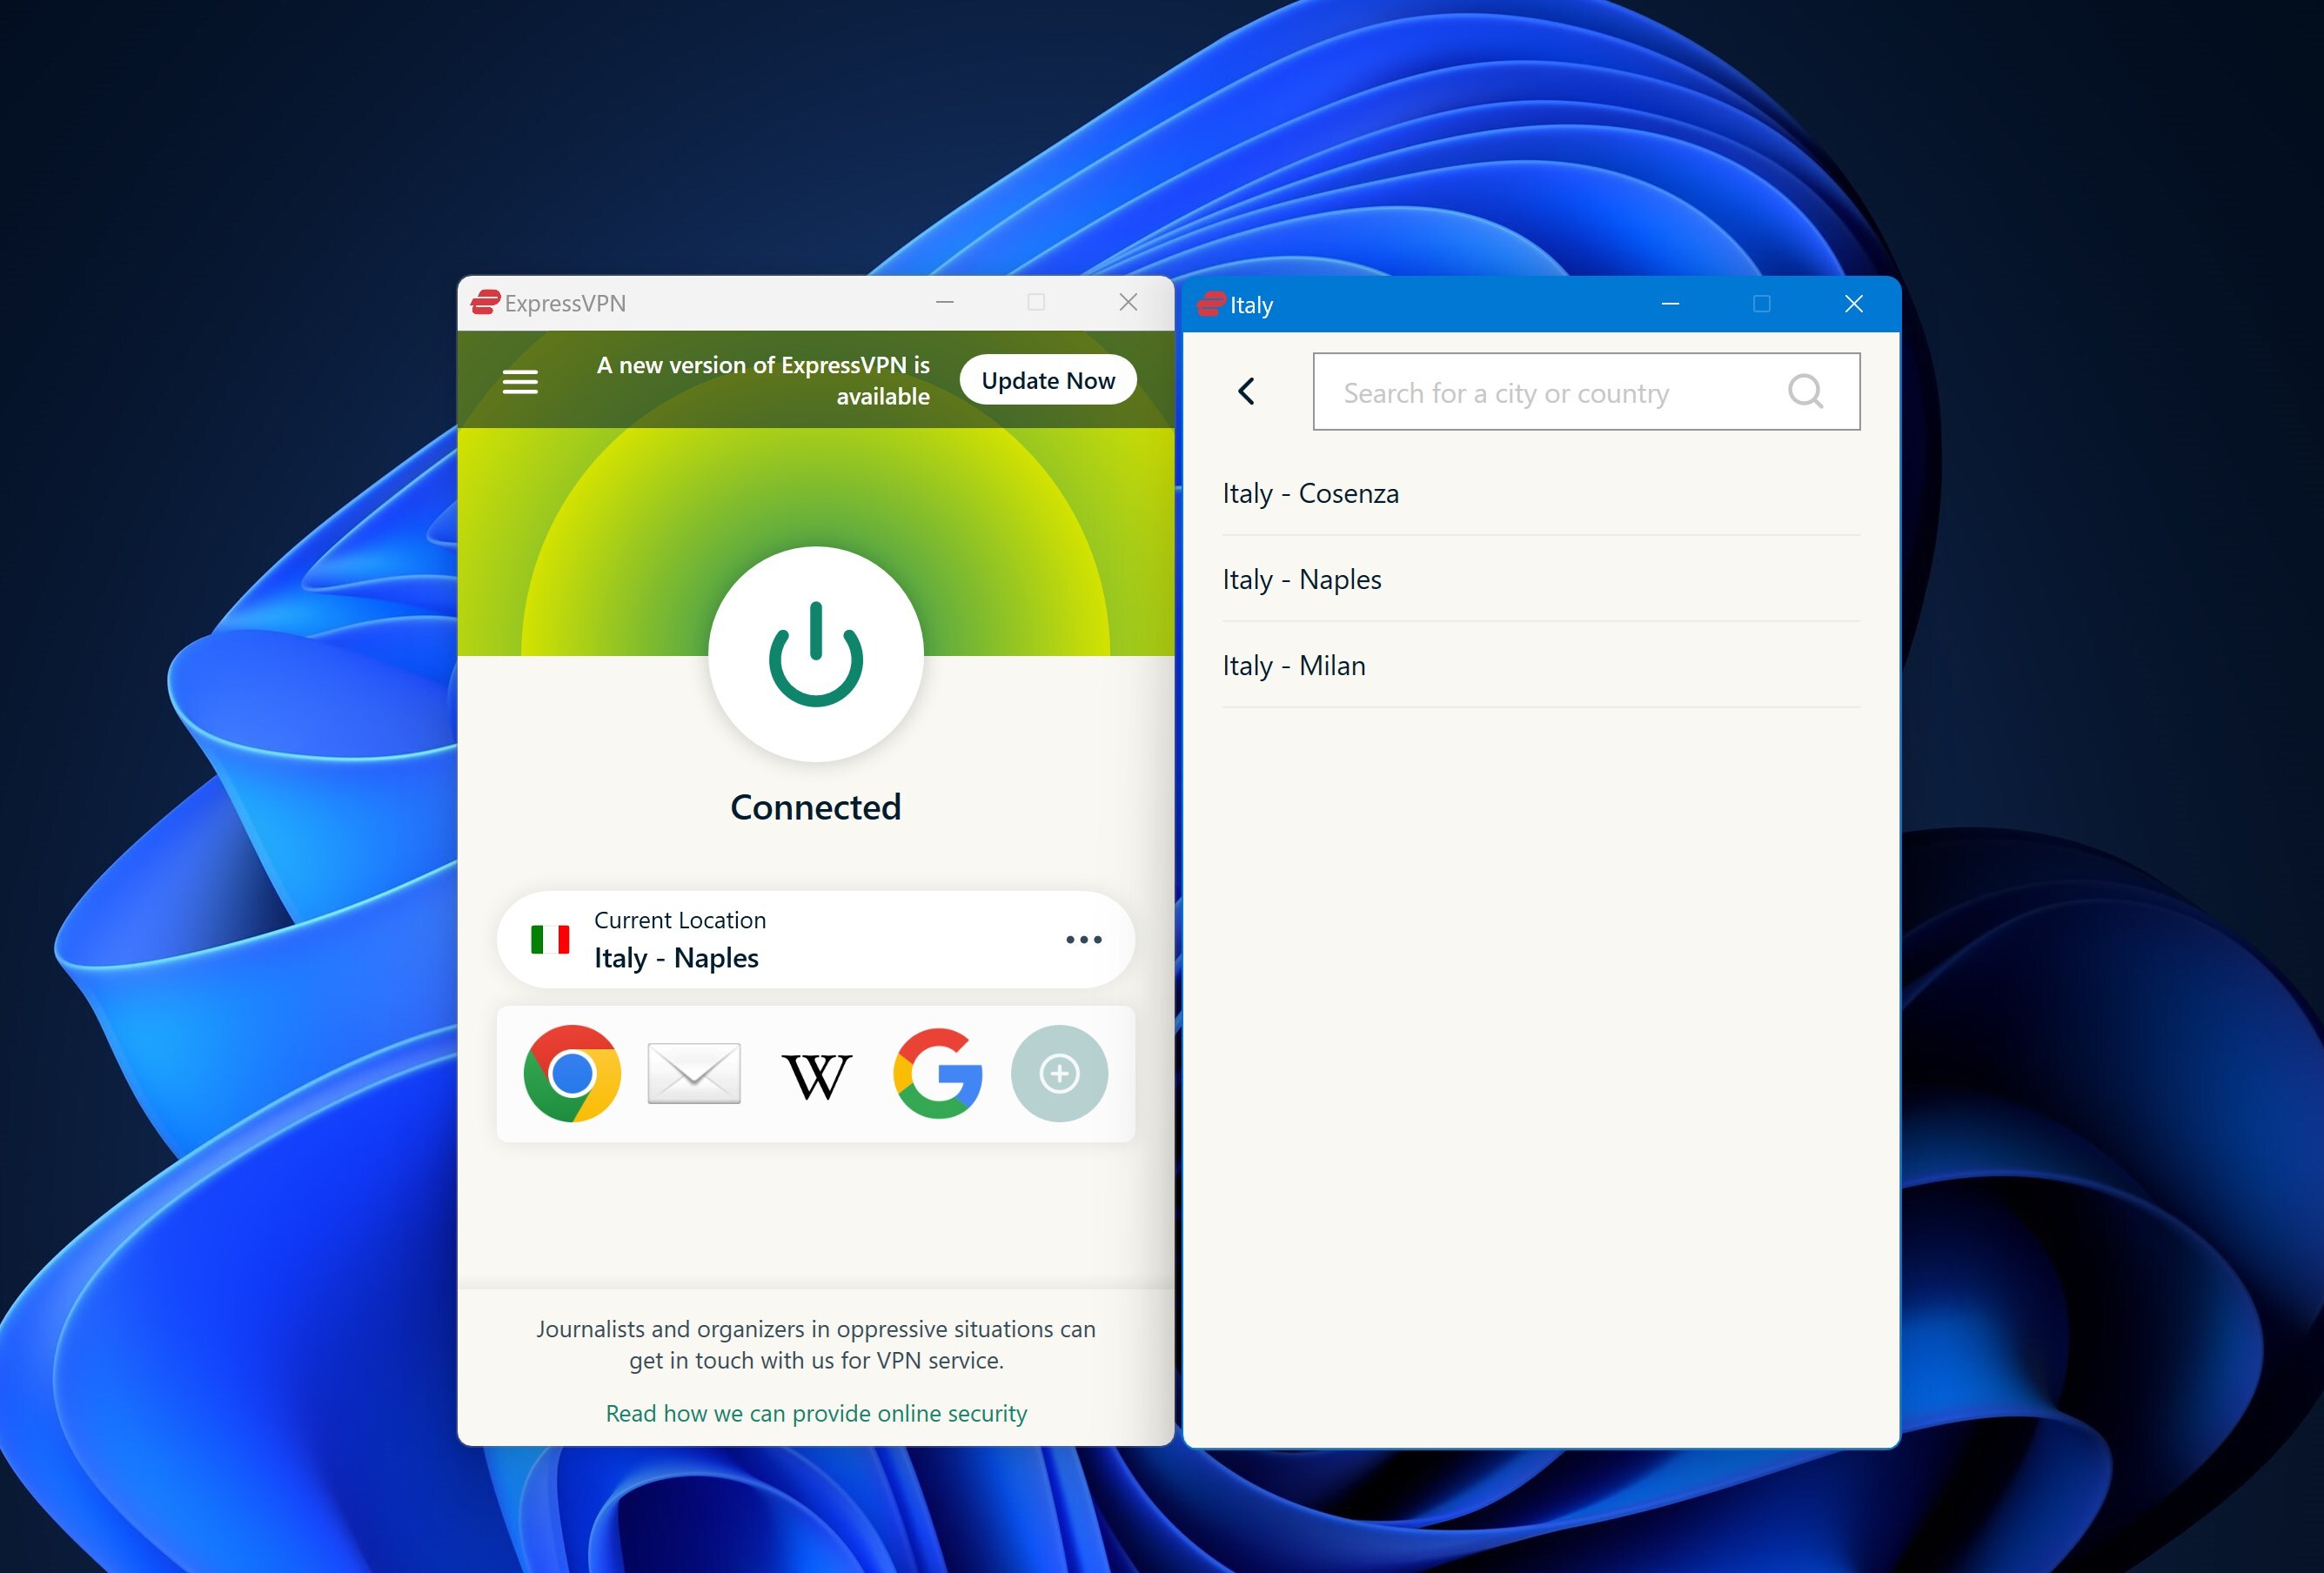The width and height of the screenshot is (2324, 1573).
Task: Click the ExpressVPN logo in title bar
Action: tap(486, 302)
